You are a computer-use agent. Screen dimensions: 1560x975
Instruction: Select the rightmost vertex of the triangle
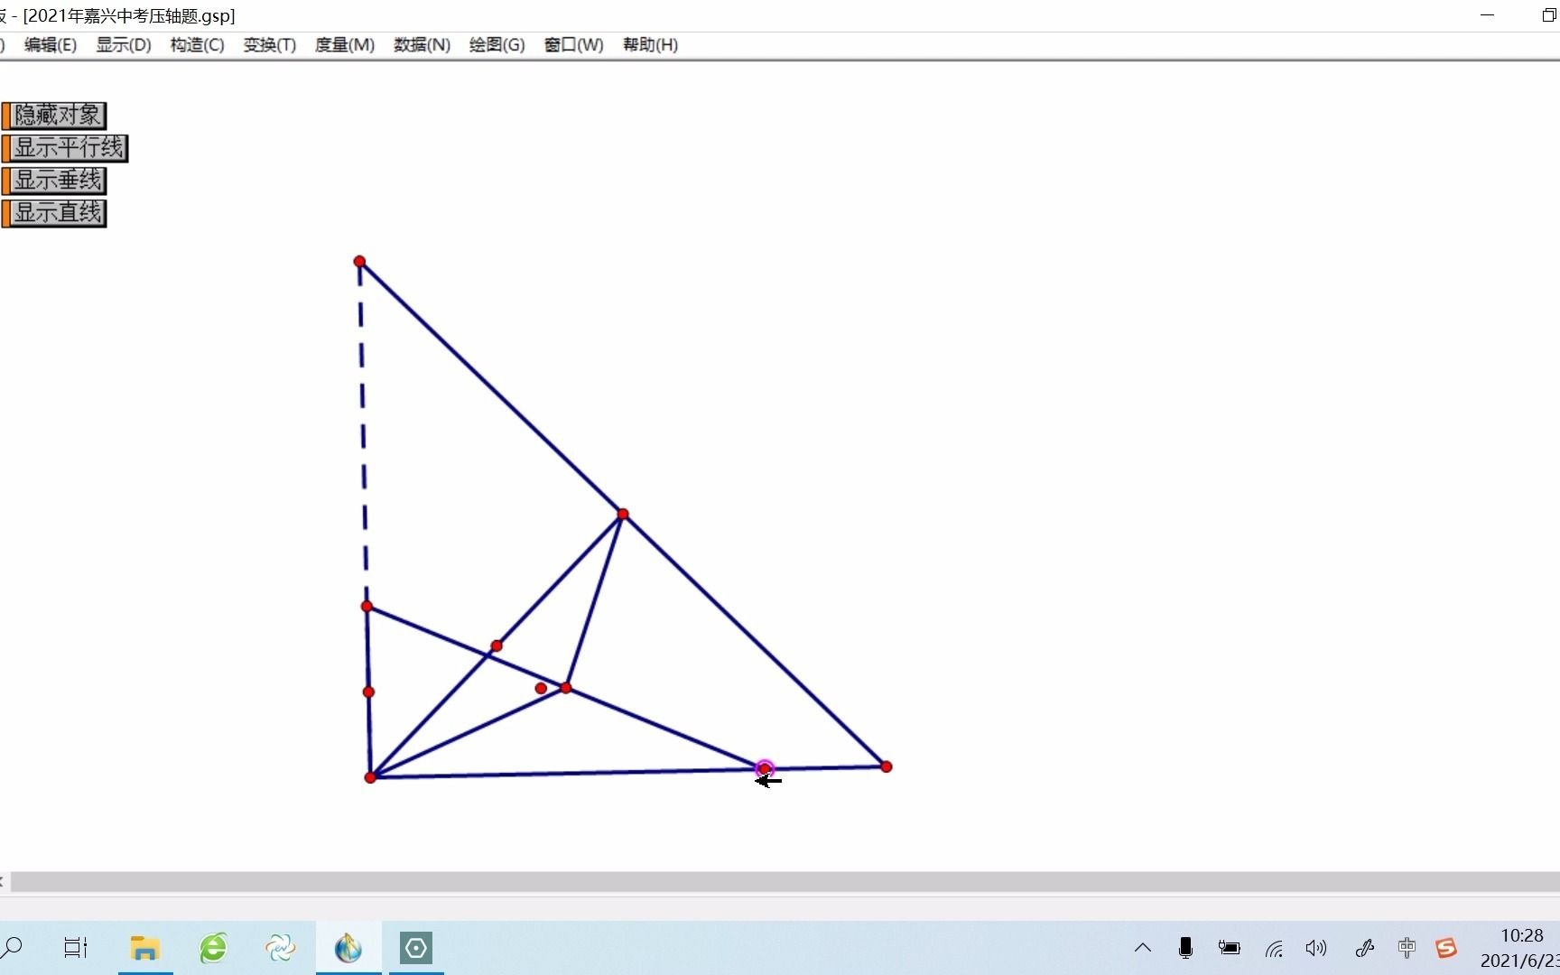887,766
